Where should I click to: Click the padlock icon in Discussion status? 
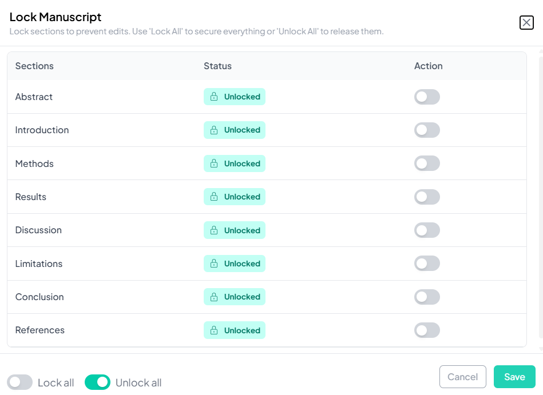coord(214,230)
